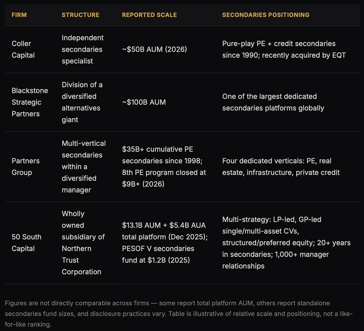Click the ~$50B AUM (2026) value
The image size is (364, 331).
click(x=154, y=49)
